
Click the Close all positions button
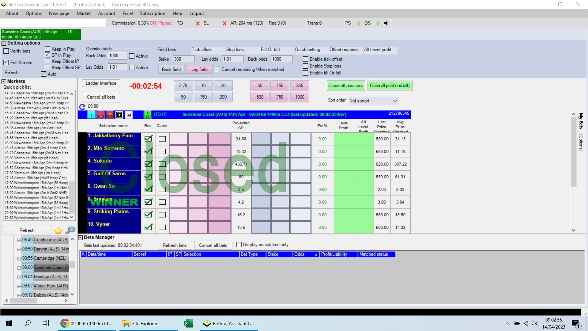coord(346,86)
